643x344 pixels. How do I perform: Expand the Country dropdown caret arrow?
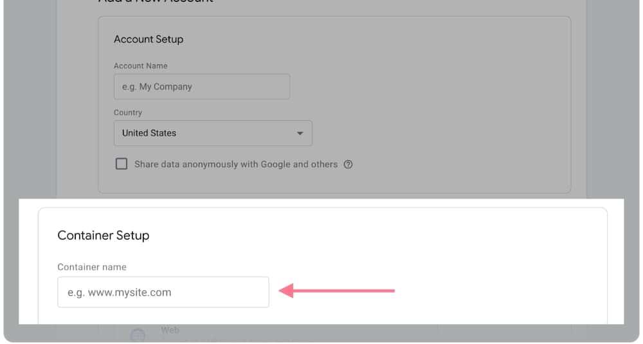300,133
